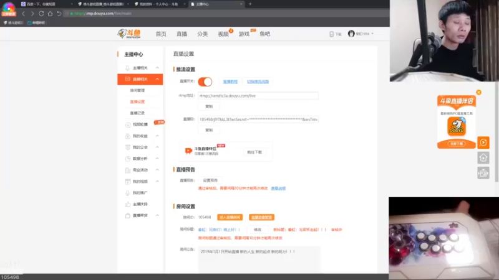
Task: Click the 视频轮播 sidebar icon
Action: [128, 124]
